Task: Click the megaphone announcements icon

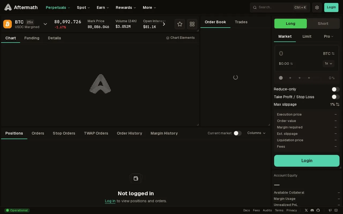Action: pyautogui.click(x=330, y=210)
